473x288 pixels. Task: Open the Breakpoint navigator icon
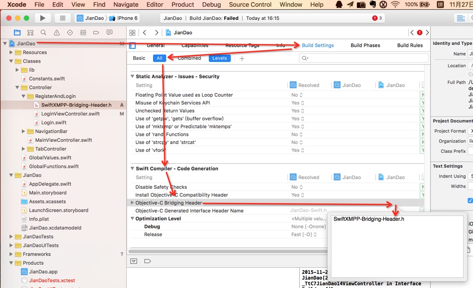[x=96, y=32]
